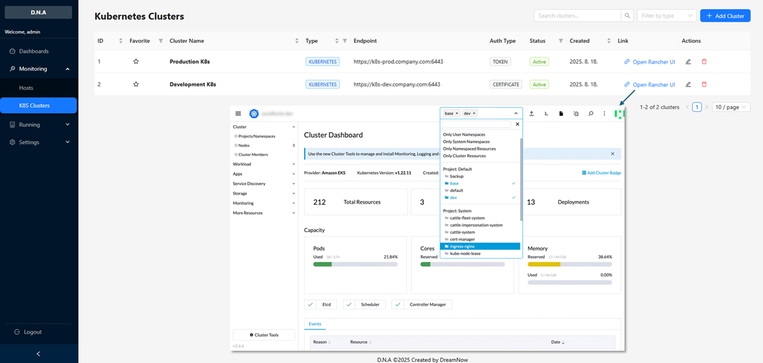Download KubeConfig via the file icon

pos(560,113)
